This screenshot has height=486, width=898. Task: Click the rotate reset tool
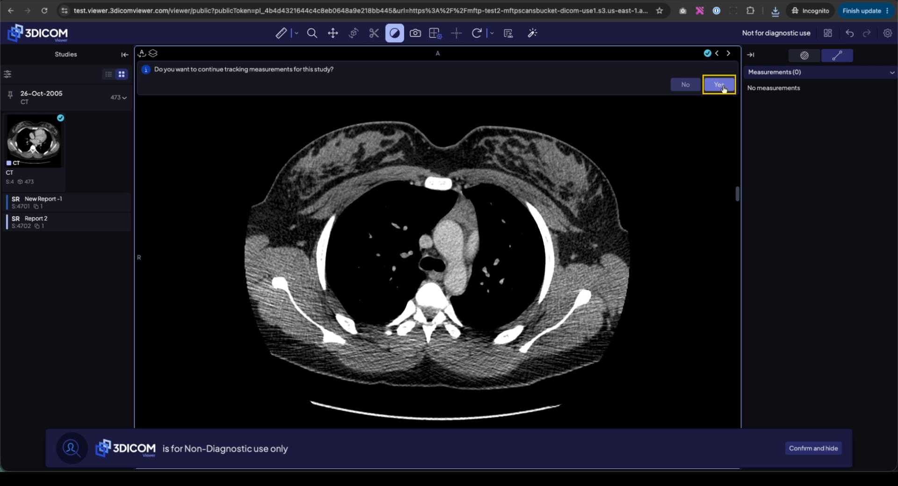[477, 33]
